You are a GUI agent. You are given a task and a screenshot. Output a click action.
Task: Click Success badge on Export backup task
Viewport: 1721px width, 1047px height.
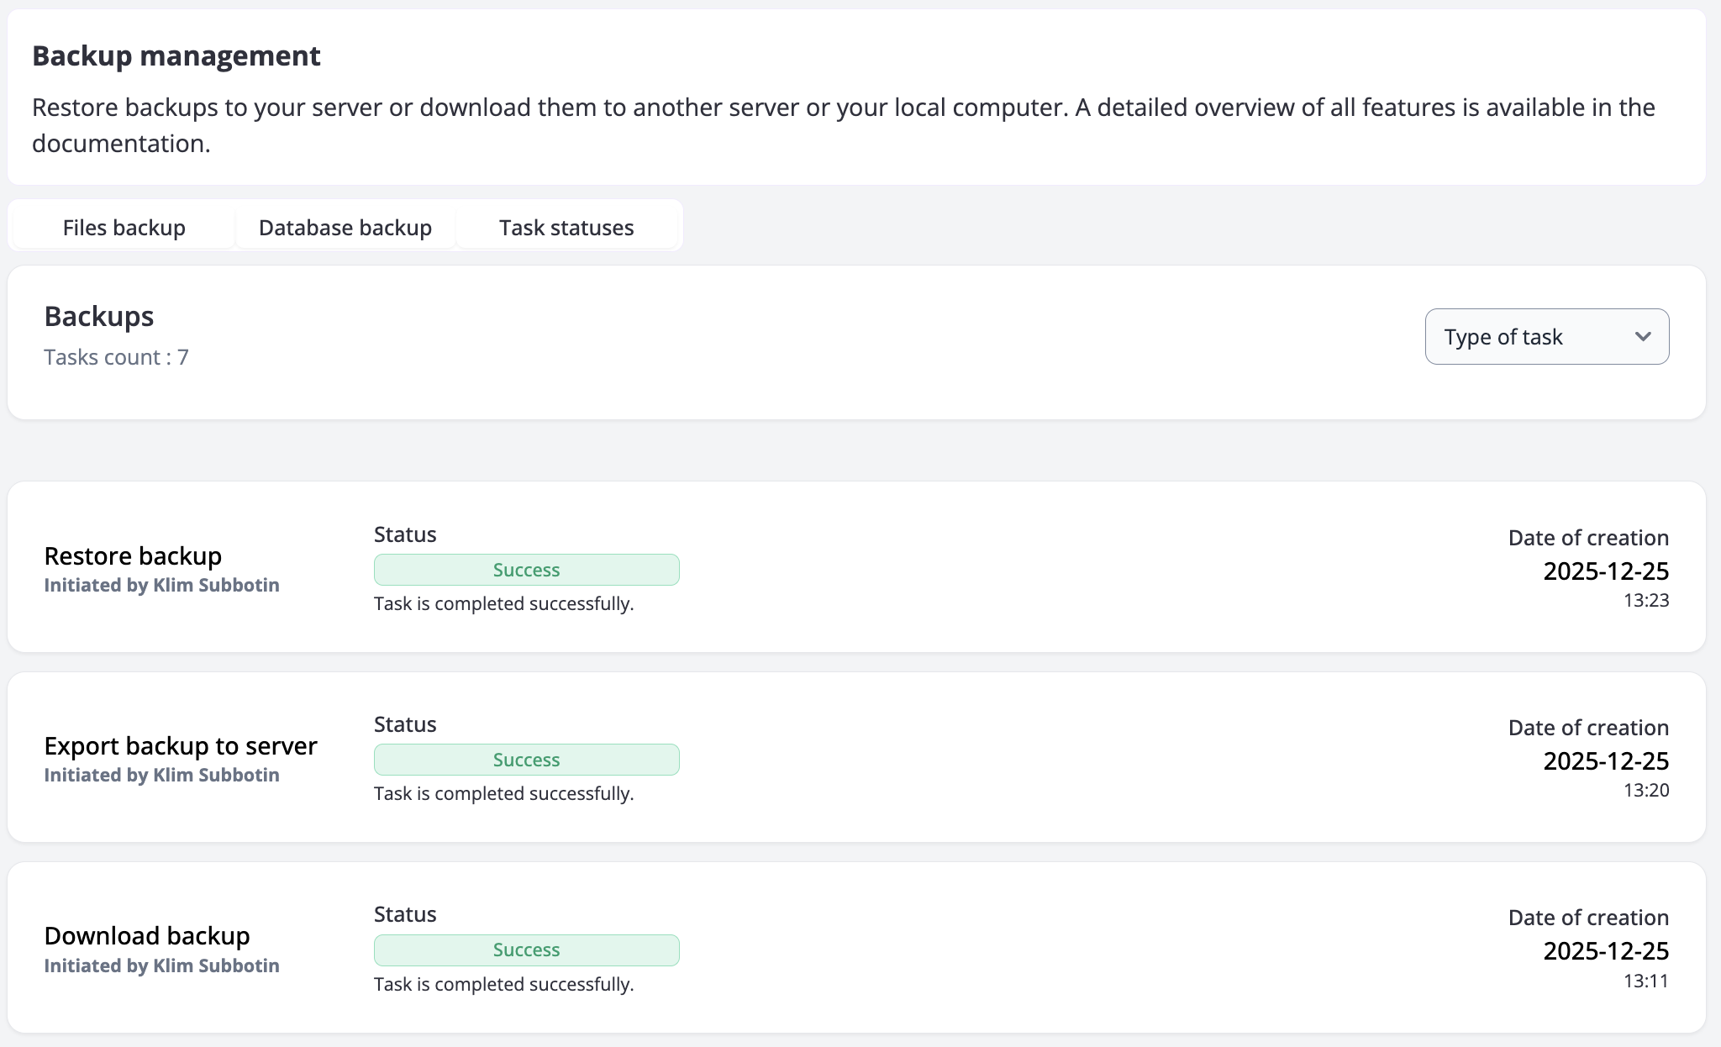(526, 760)
